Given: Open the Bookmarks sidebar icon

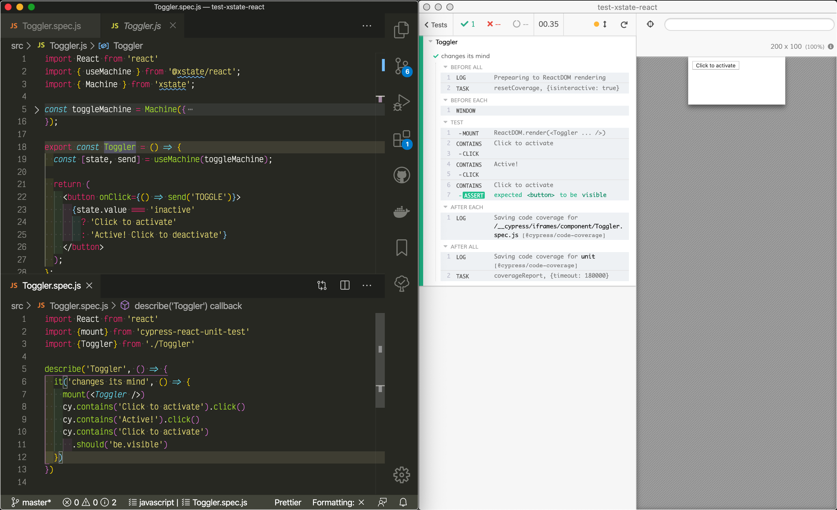Looking at the screenshot, I should (402, 247).
